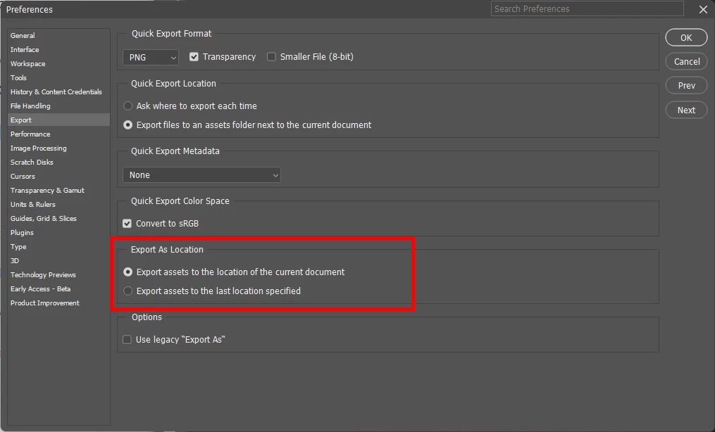The width and height of the screenshot is (715, 432).
Task: Select Export assets to current document location
Action: click(x=128, y=272)
